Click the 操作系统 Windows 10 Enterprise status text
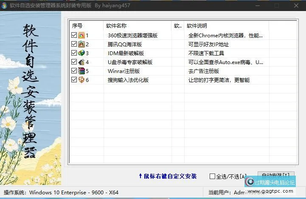This screenshot has width=306, height=199. (x=61, y=193)
